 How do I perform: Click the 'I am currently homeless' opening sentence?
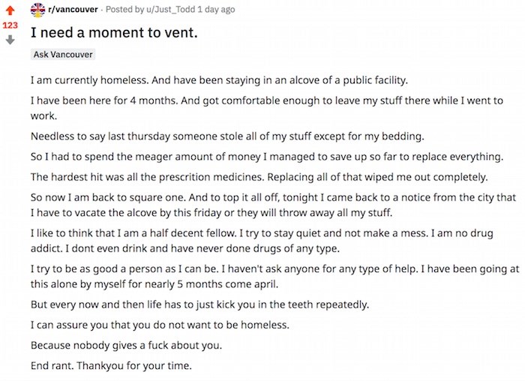click(219, 80)
